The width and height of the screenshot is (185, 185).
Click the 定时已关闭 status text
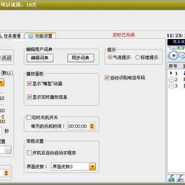click(x=123, y=35)
